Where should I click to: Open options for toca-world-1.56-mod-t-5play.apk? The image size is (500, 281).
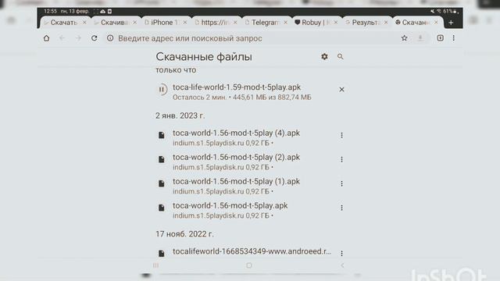pos(341,208)
